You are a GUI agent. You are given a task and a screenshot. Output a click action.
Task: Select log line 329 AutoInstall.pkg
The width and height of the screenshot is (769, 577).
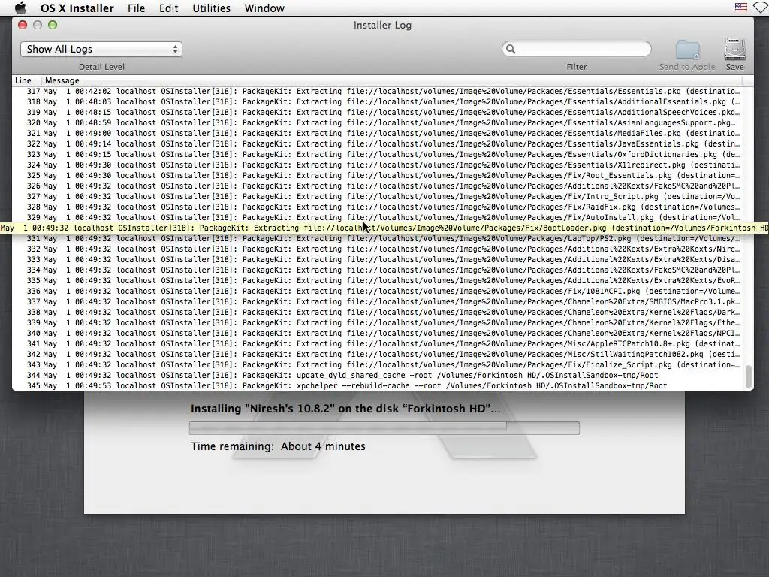pyautogui.click(x=377, y=217)
